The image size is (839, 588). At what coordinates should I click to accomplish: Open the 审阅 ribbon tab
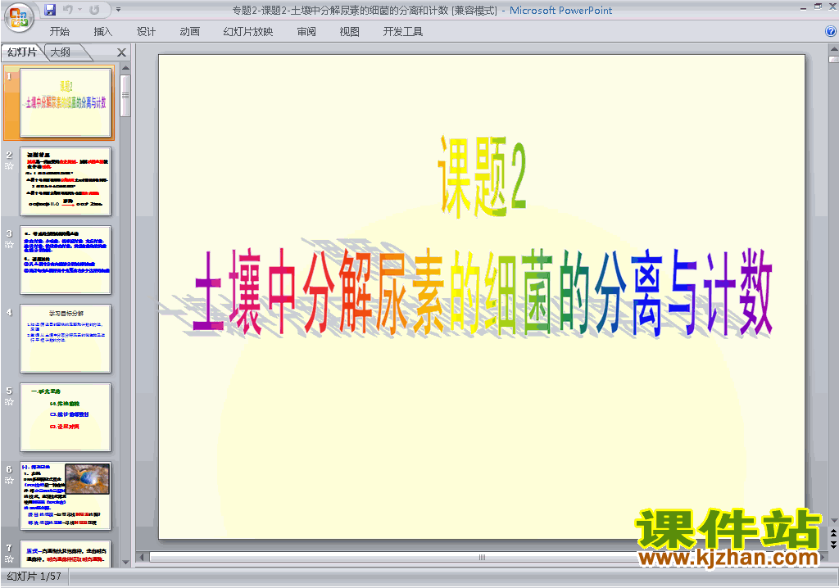point(306,32)
